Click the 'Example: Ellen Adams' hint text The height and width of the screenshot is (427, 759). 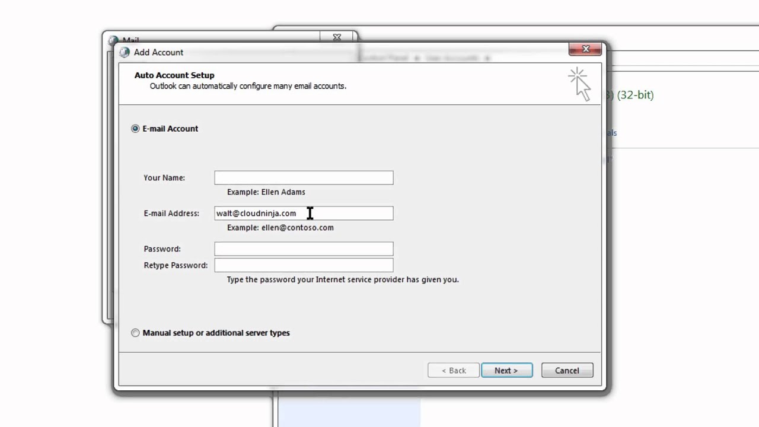point(266,192)
